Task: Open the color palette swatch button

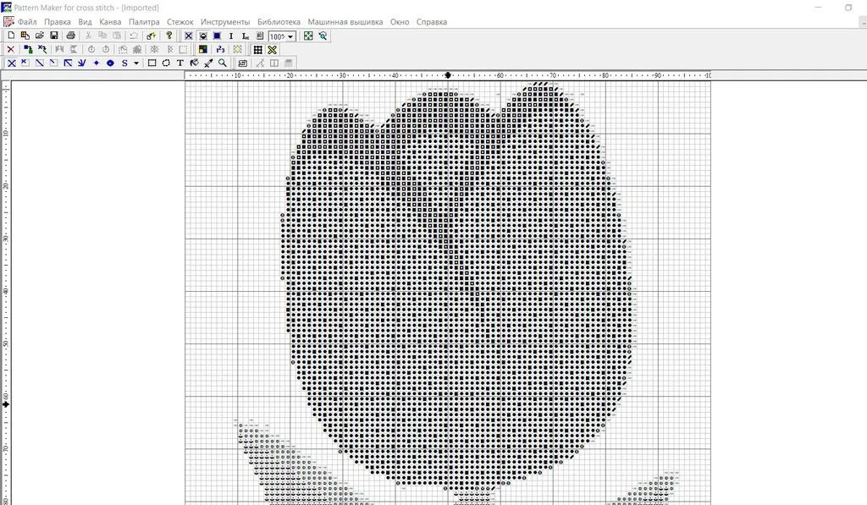Action: pyautogui.click(x=202, y=50)
